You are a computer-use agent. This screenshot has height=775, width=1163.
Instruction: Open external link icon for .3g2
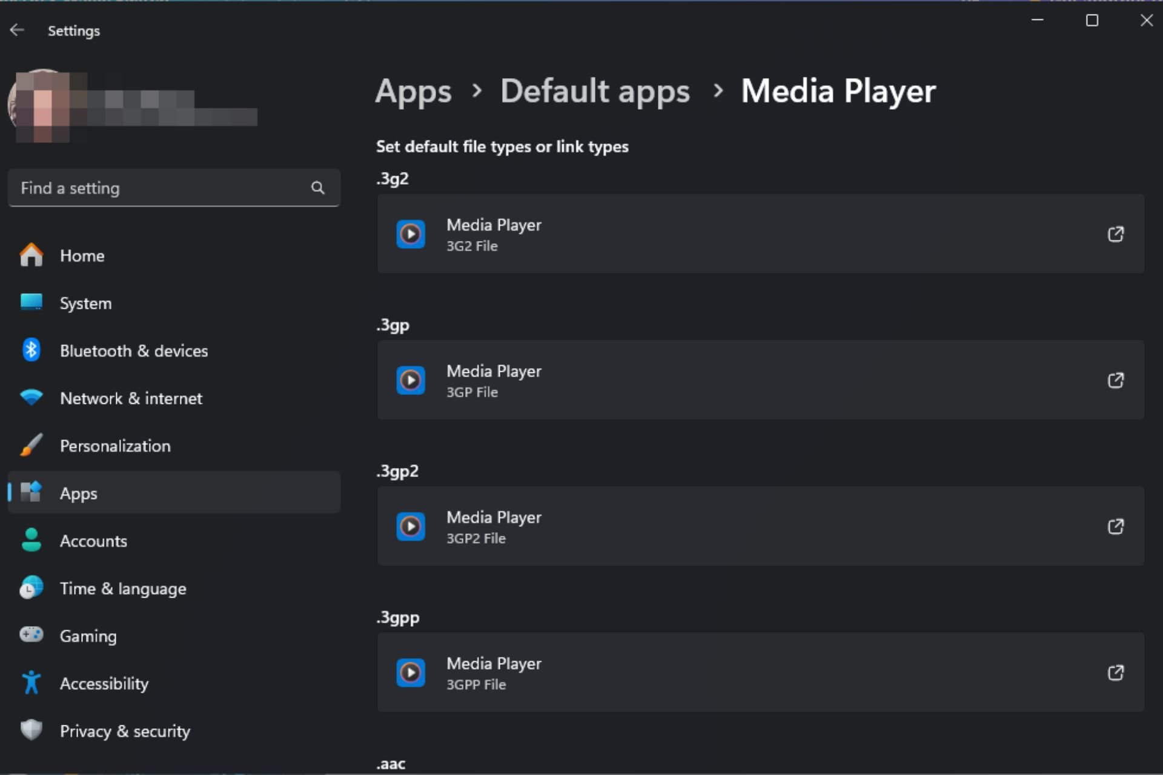(1115, 234)
